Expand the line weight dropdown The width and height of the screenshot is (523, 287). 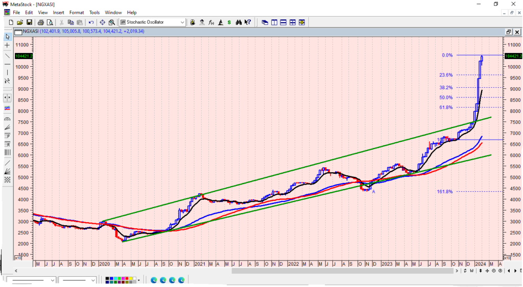(92, 280)
